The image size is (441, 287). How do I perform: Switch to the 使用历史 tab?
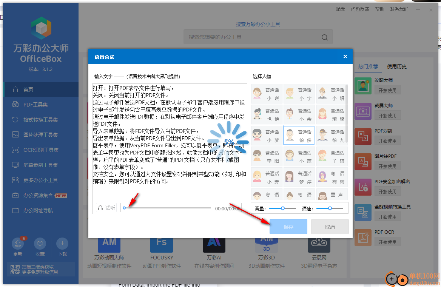pyautogui.click(x=396, y=67)
